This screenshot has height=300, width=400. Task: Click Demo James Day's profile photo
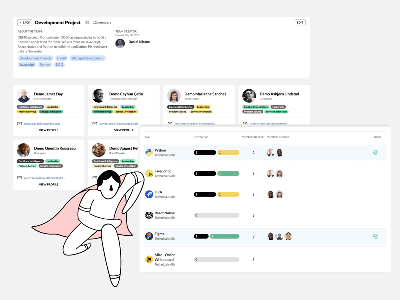tap(23, 96)
